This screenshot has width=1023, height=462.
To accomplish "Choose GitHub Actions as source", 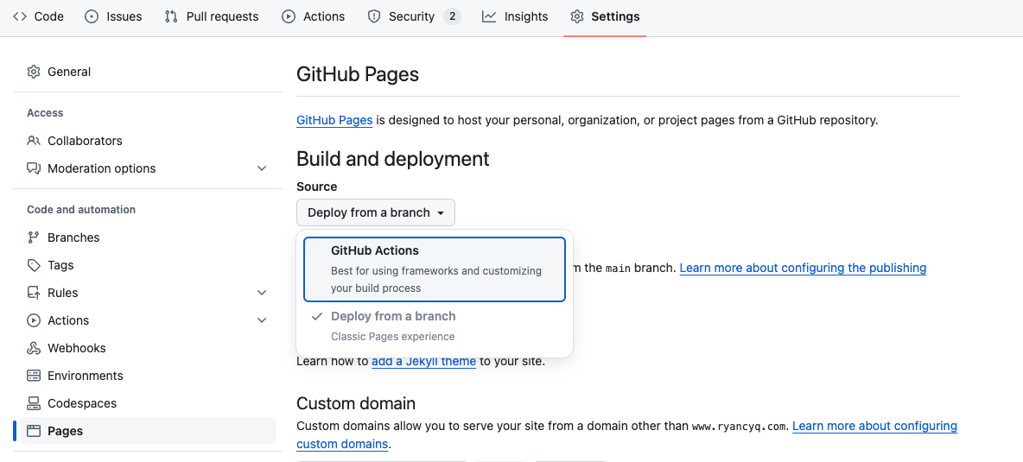I will click(x=435, y=269).
